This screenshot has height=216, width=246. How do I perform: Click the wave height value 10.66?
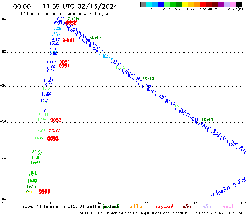(x=231, y=186)
